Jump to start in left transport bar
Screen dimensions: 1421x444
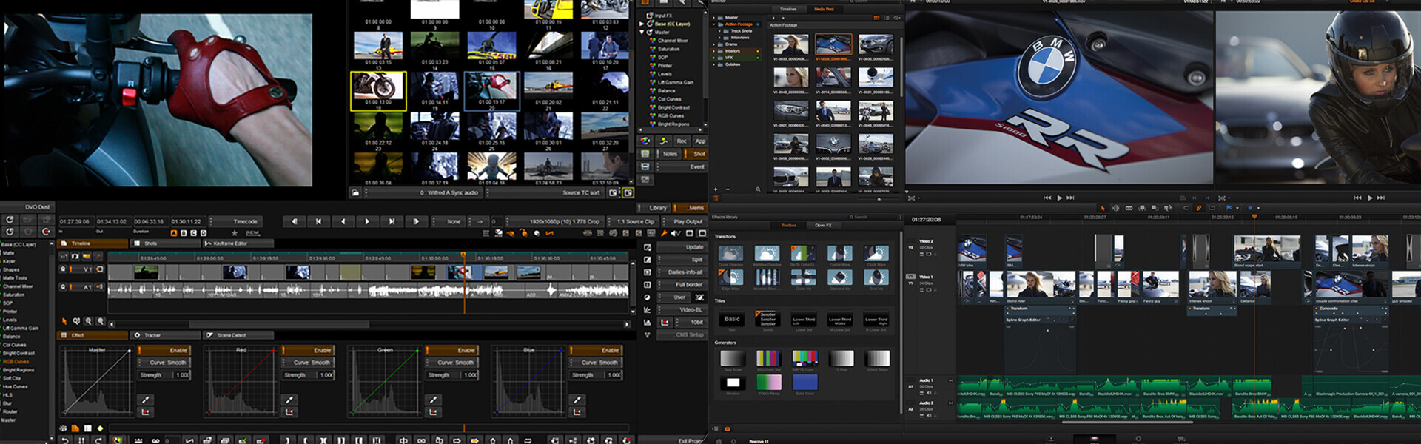click(x=318, y=221)
